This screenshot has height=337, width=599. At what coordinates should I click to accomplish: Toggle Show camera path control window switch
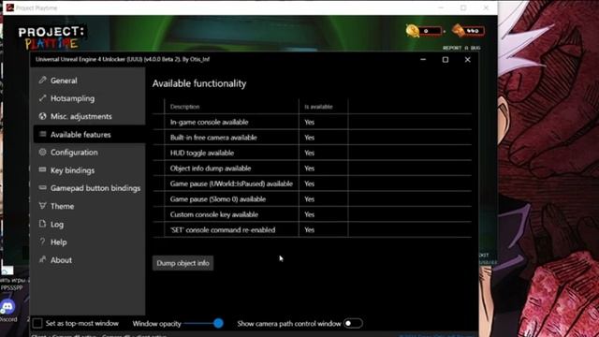pyautogui.click(x=353, y=323)
